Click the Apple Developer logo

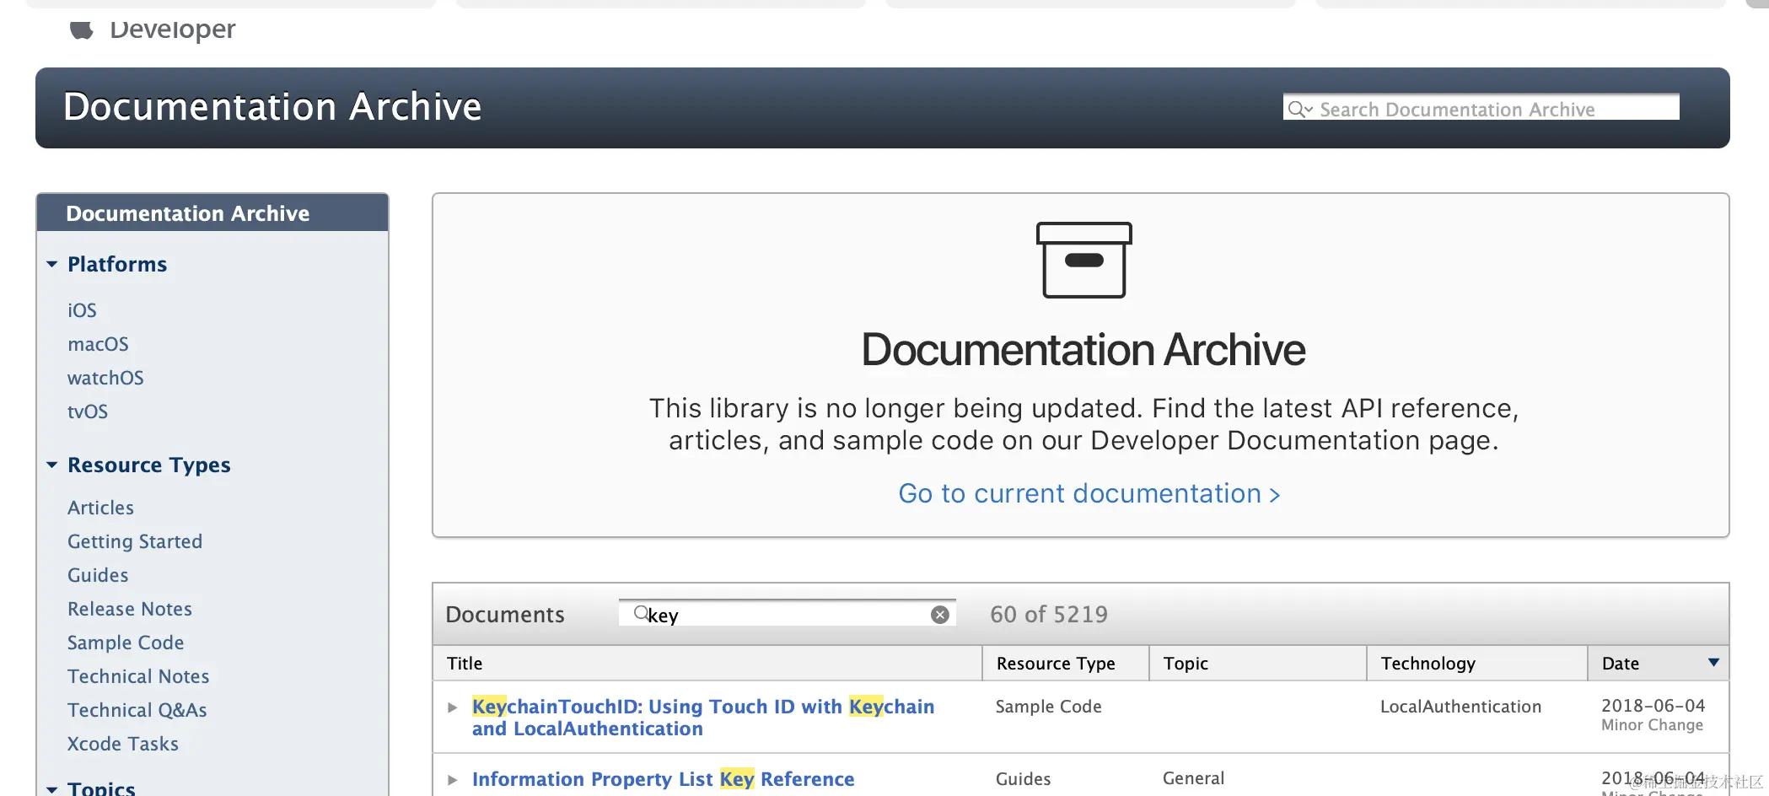pyautogui.click(x=82, y=30)
